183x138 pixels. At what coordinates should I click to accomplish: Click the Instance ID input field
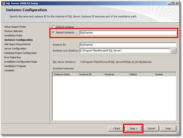(x=128, y=45)
